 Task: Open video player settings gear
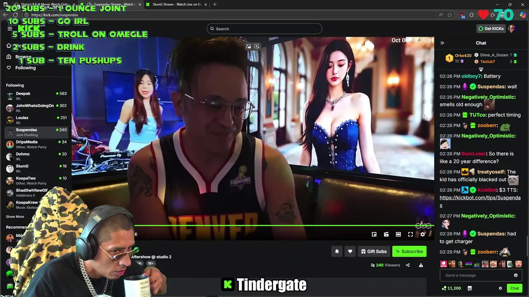422,234
